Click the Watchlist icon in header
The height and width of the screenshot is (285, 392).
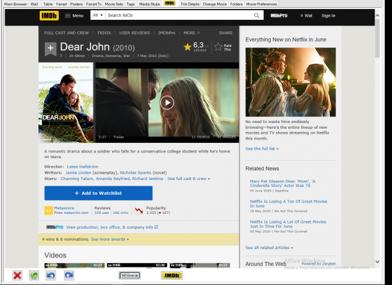[x=306, y=15]
